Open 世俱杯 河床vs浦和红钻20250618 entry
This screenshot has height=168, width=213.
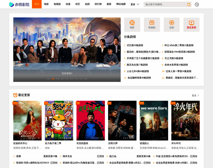(x=35, y=163)
